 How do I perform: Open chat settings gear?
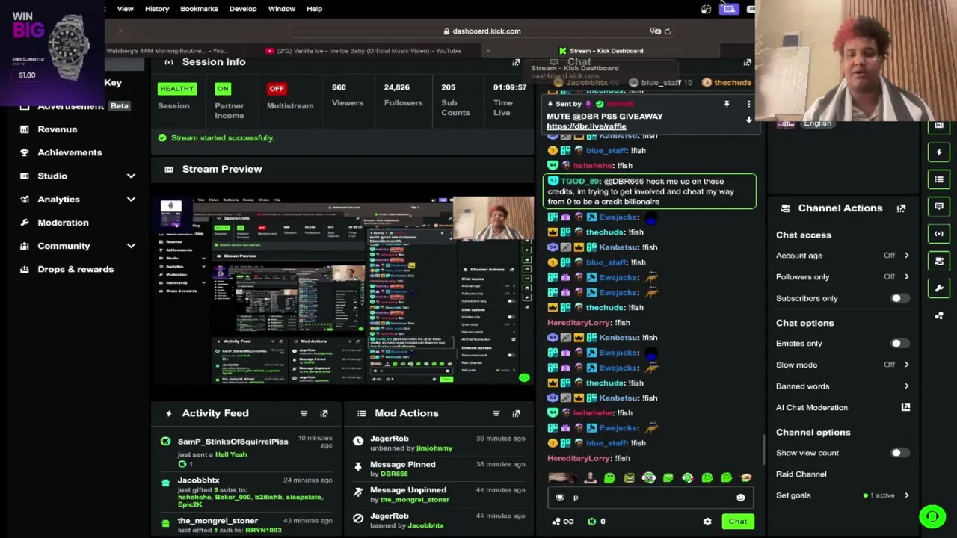click(707, 522)
